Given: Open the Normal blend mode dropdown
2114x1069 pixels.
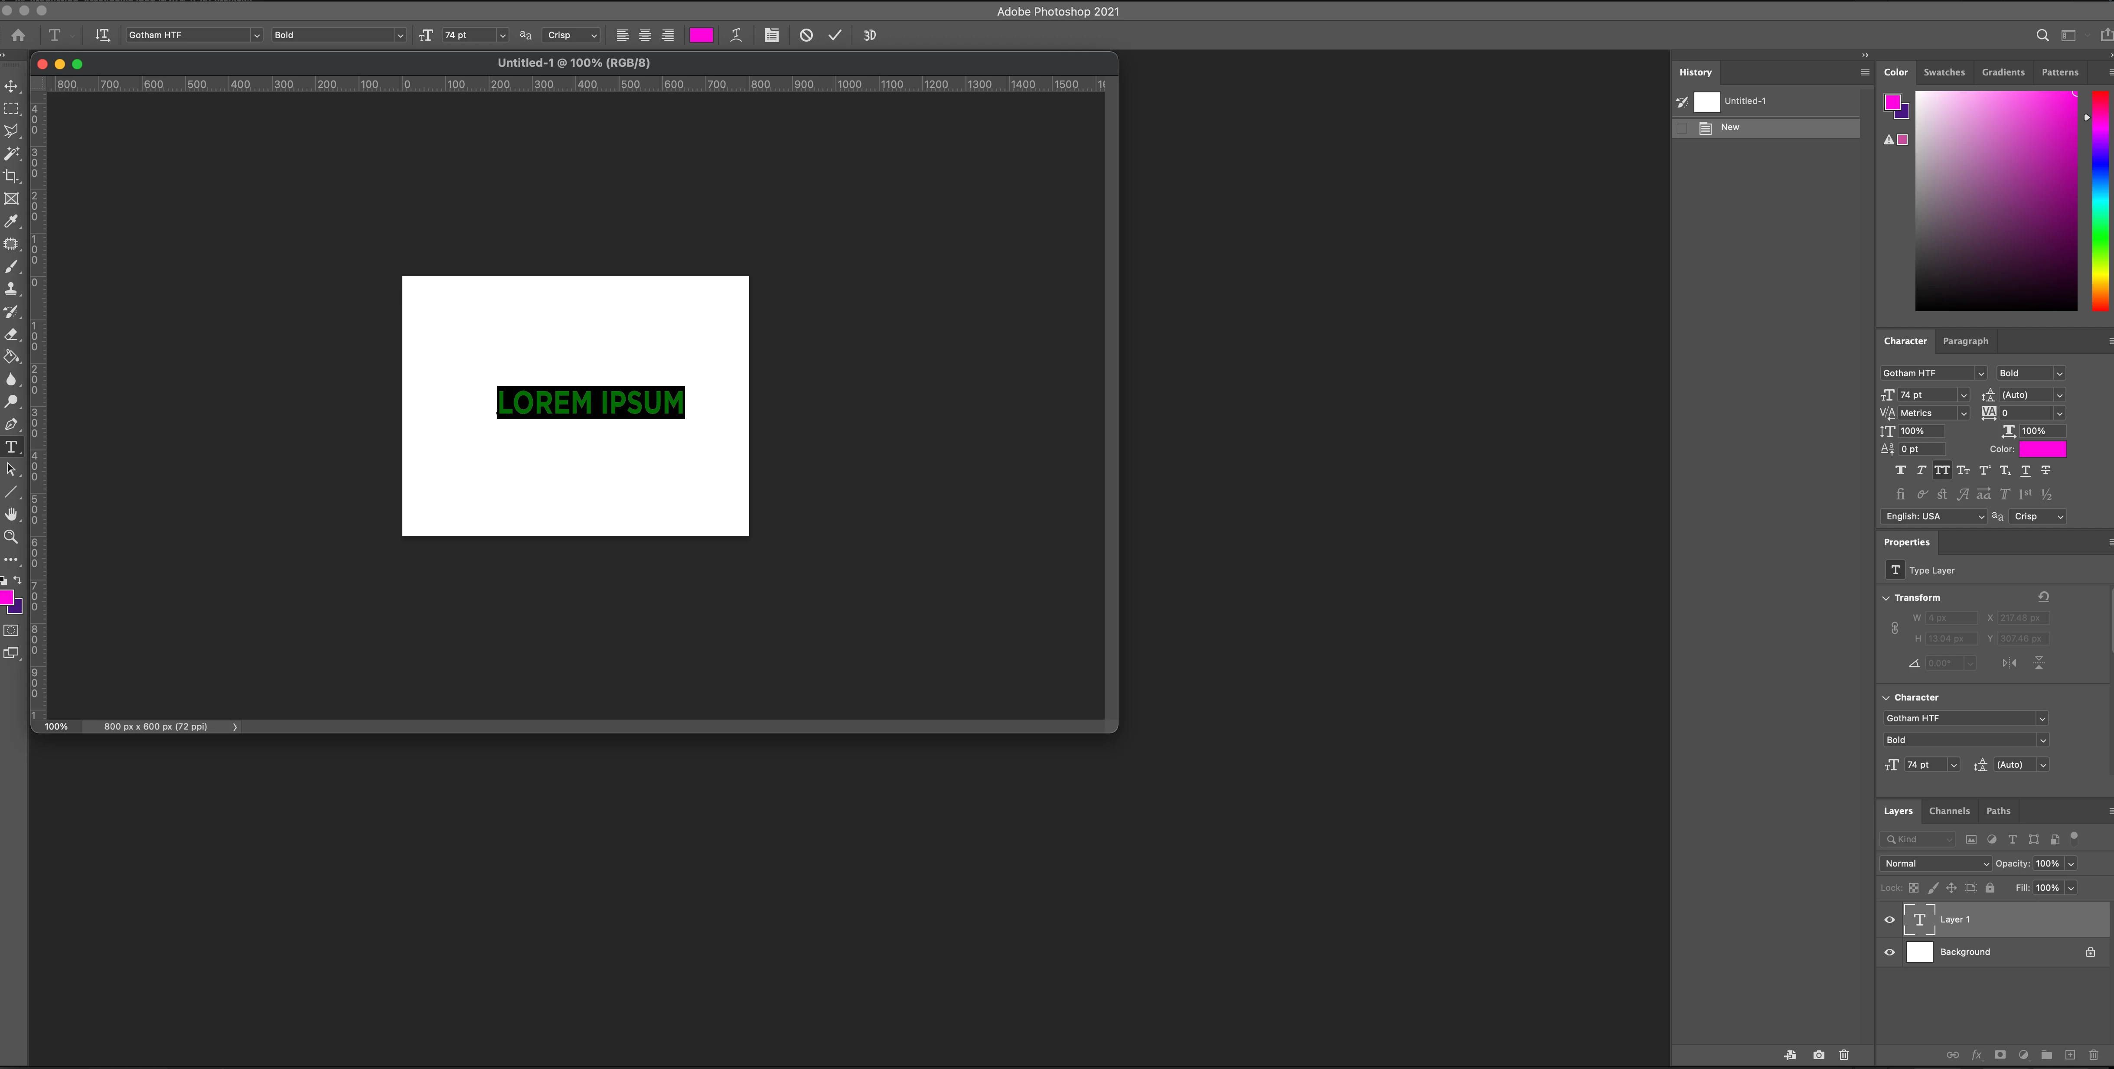Looking at the screenshot, I should (x=1935, y=863).
